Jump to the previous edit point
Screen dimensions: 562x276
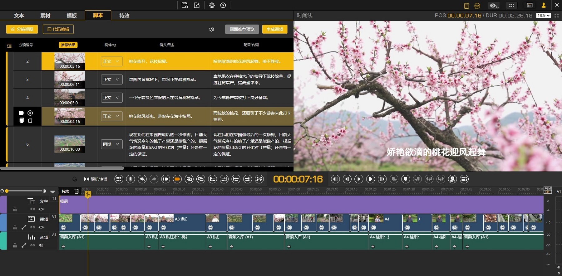pyautogui.click(x=335, y=179)
